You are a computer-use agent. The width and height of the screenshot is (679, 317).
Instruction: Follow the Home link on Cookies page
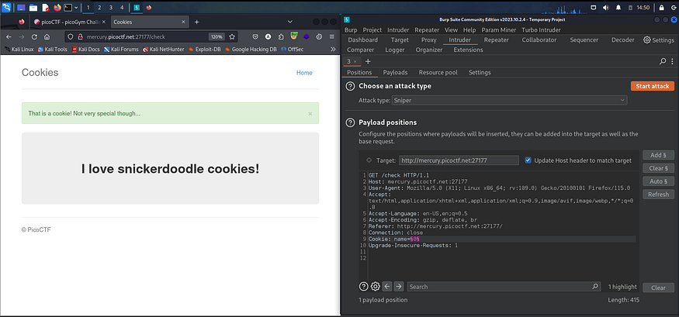[304, 73]
